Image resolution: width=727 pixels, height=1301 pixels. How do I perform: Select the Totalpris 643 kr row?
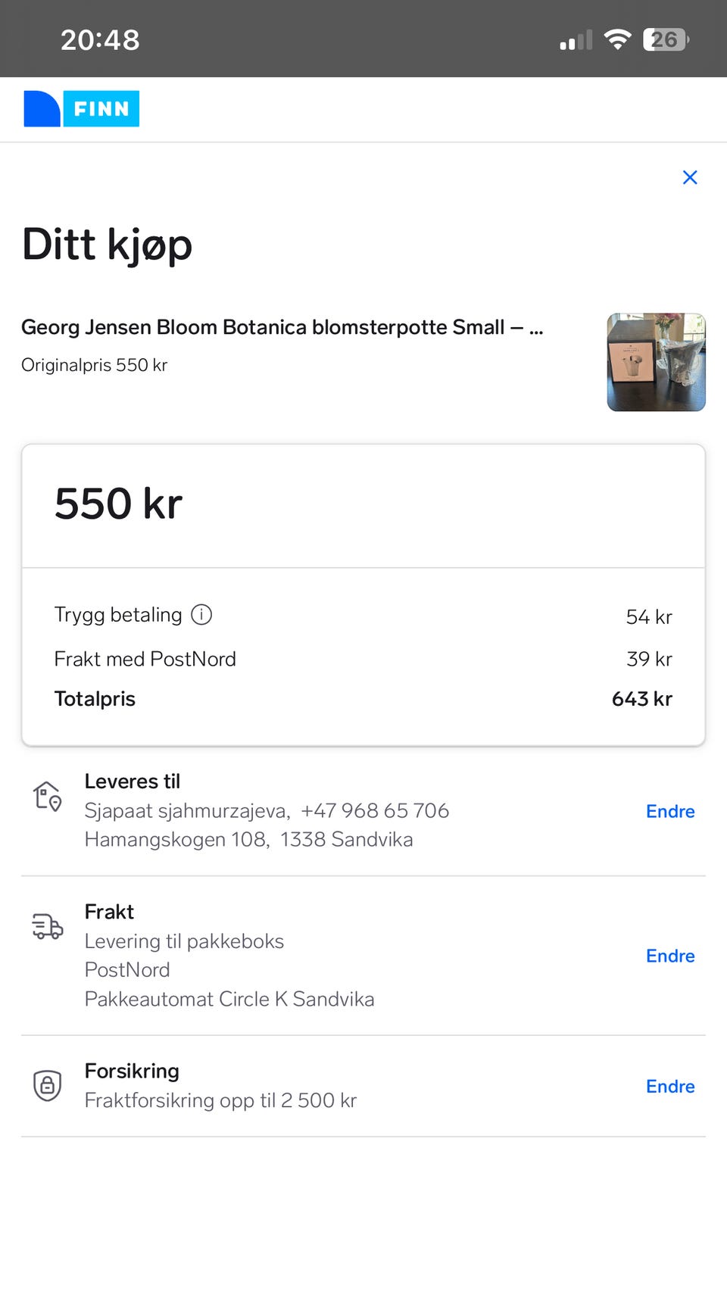click(x=363, y=699)
